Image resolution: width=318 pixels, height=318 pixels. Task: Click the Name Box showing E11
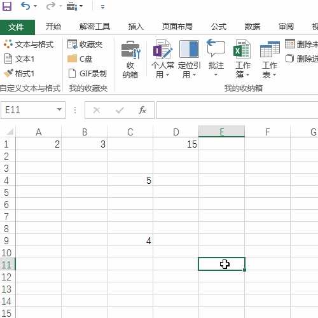pos(27,110)
